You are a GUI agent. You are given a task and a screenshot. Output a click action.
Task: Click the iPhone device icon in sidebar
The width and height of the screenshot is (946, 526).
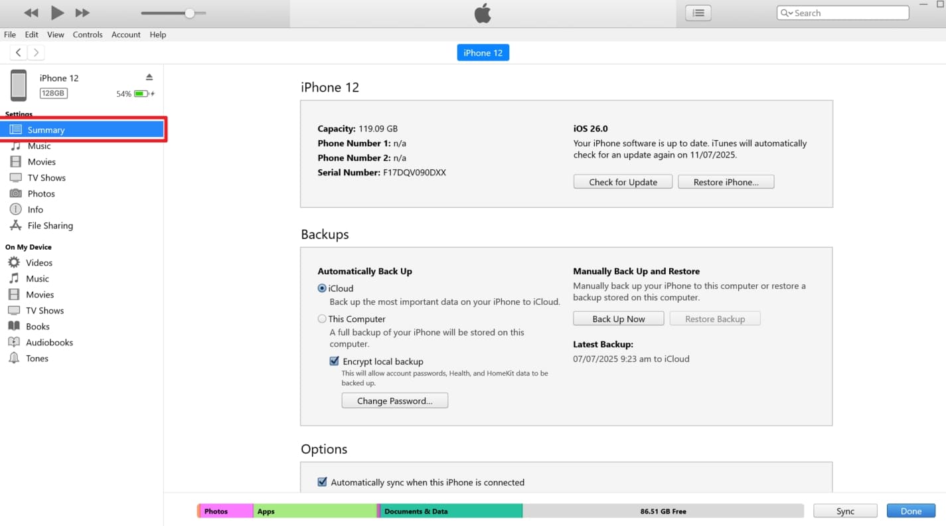19,86
